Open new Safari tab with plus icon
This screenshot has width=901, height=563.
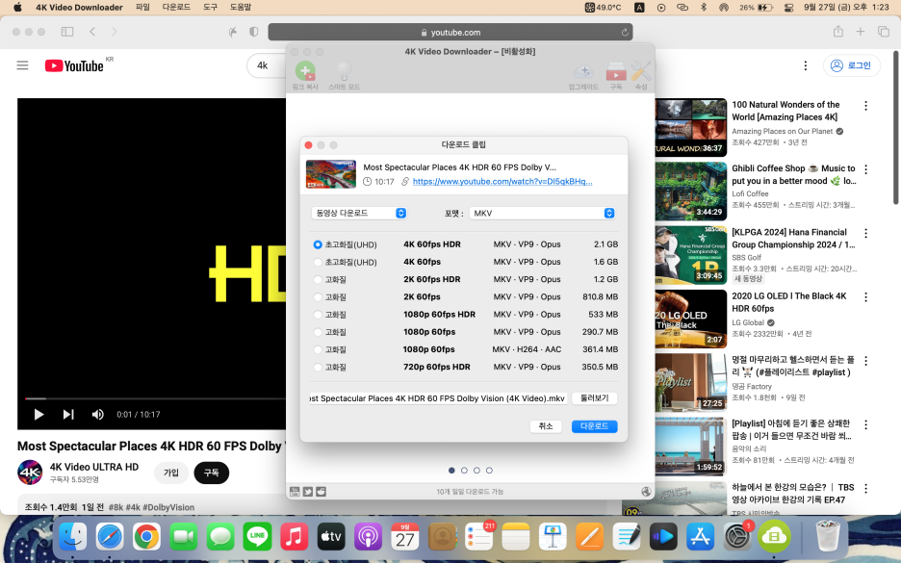point(861,32)
